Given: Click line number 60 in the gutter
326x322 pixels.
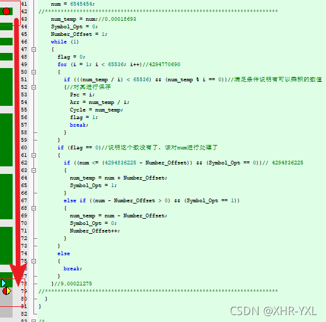Looking at the screenshot, I should click(24, 147).
